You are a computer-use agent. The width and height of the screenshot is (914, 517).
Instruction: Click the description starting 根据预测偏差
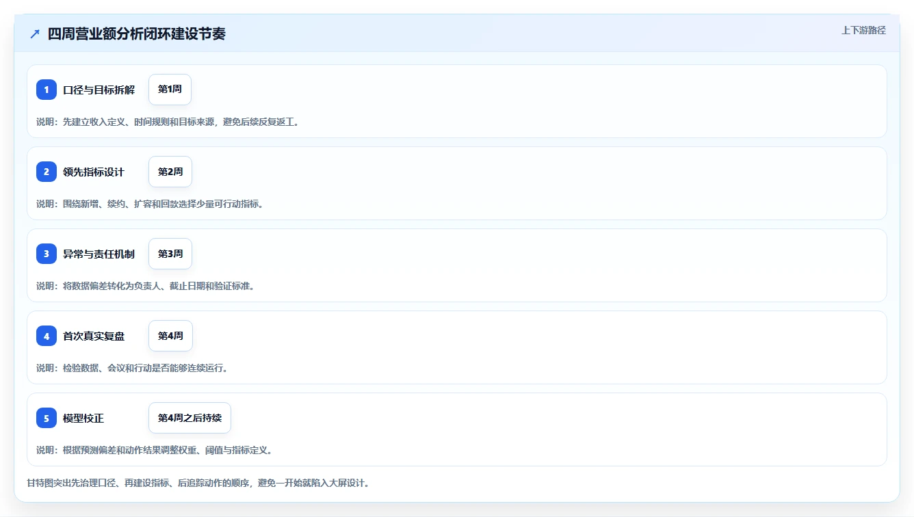tap(155, 450)
